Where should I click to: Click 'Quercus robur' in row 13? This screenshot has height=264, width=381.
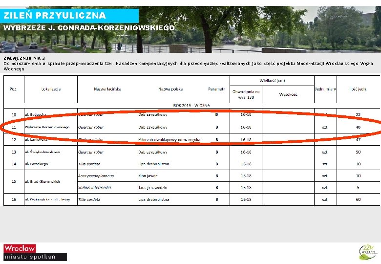pyautogui.click(x=91, y=152)
